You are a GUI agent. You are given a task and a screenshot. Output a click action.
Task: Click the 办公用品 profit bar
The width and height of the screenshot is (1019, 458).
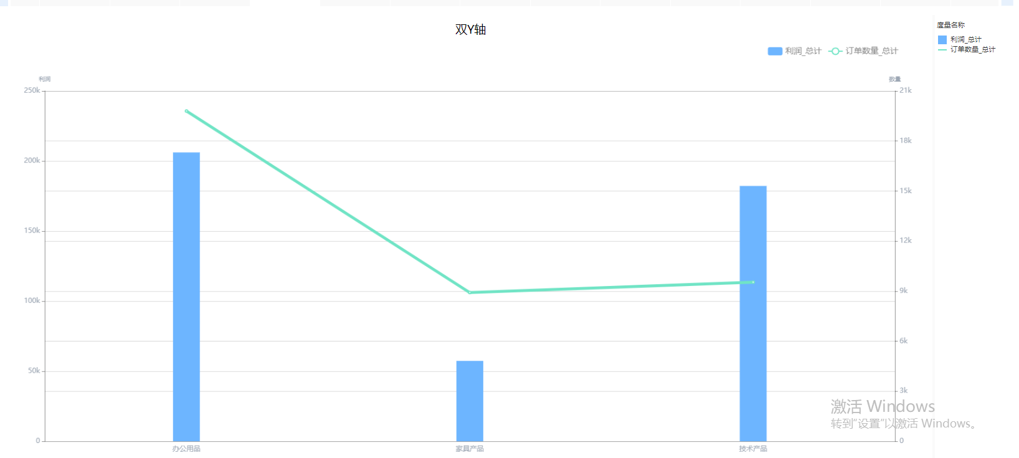tap(186, 297)
